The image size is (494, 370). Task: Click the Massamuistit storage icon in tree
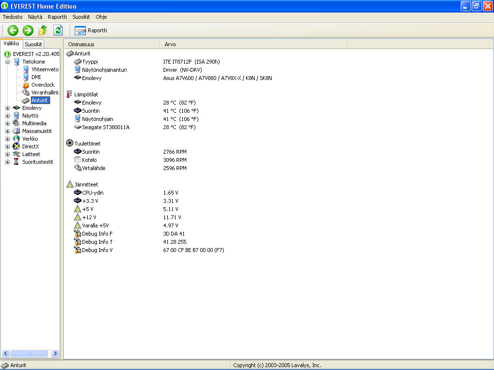click(x=16, y=131)
